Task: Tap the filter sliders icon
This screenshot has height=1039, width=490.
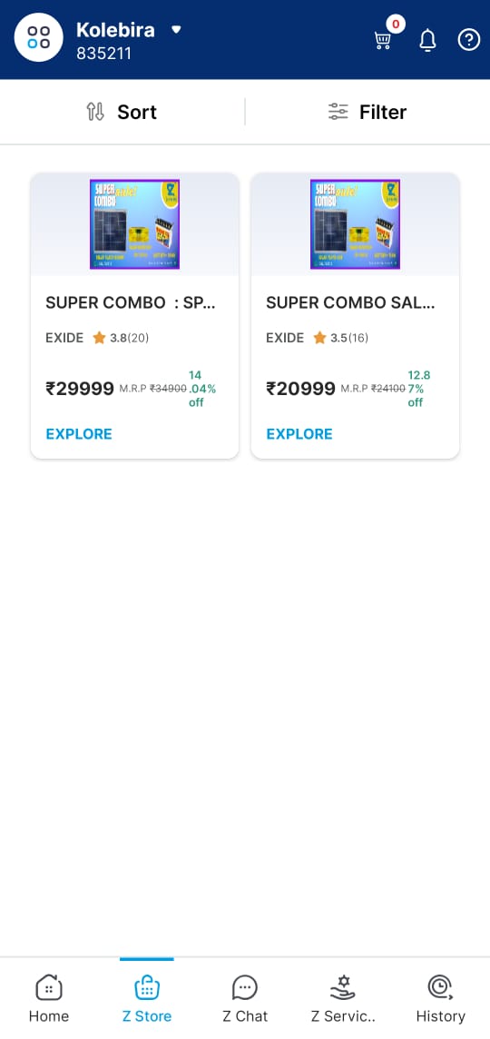Action: [338, 112]
